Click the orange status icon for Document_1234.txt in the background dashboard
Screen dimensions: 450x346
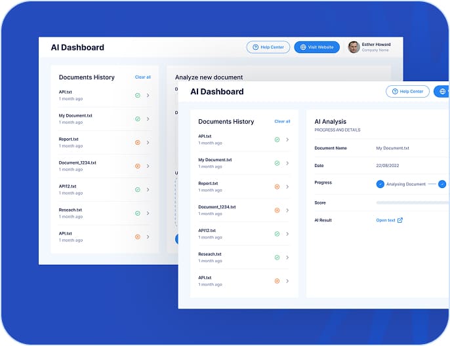click(x=137, y=166)
